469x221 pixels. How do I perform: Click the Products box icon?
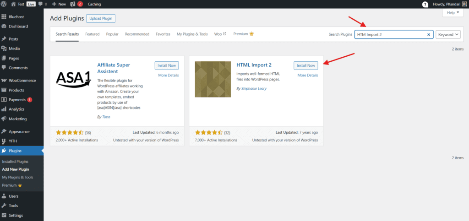4,90
